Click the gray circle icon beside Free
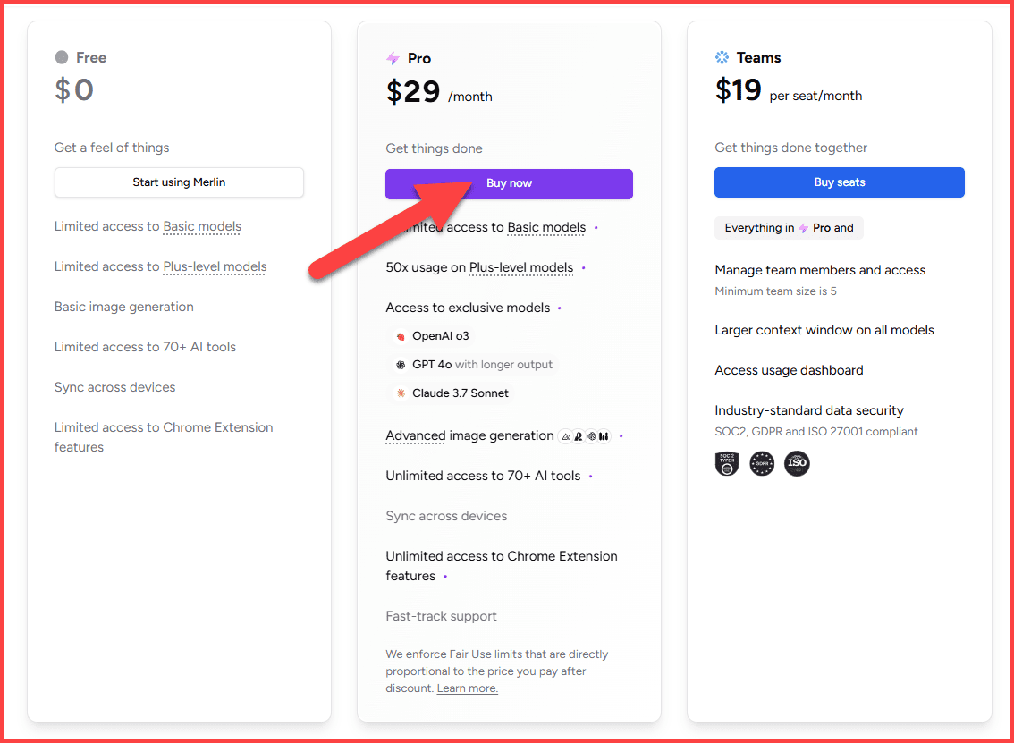This screenshot has width=1014, height=743. (62, 57)
